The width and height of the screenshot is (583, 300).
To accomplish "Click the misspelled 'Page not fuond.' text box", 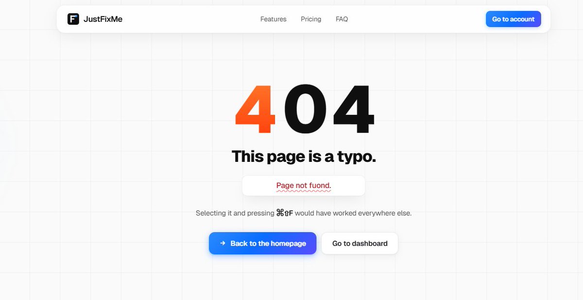I will (x=304, y=186).
